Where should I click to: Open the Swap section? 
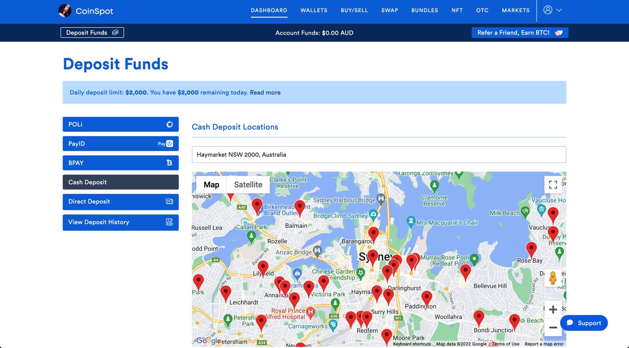[389, 10]
